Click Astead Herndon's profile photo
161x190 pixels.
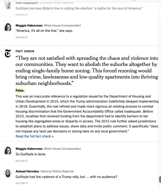point(8,173)
